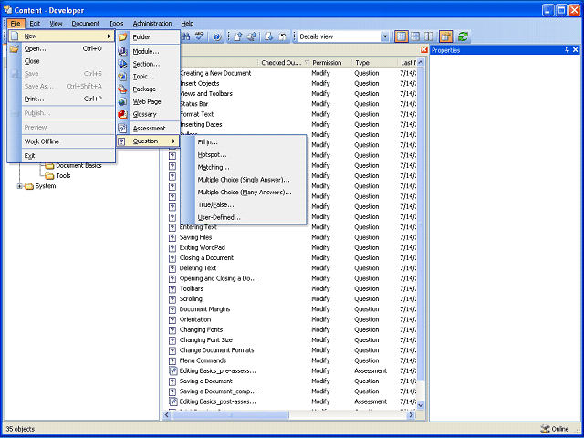
Task: Choose Exit in the File menu
Action: pyautogui.click(x=61, y=156)
